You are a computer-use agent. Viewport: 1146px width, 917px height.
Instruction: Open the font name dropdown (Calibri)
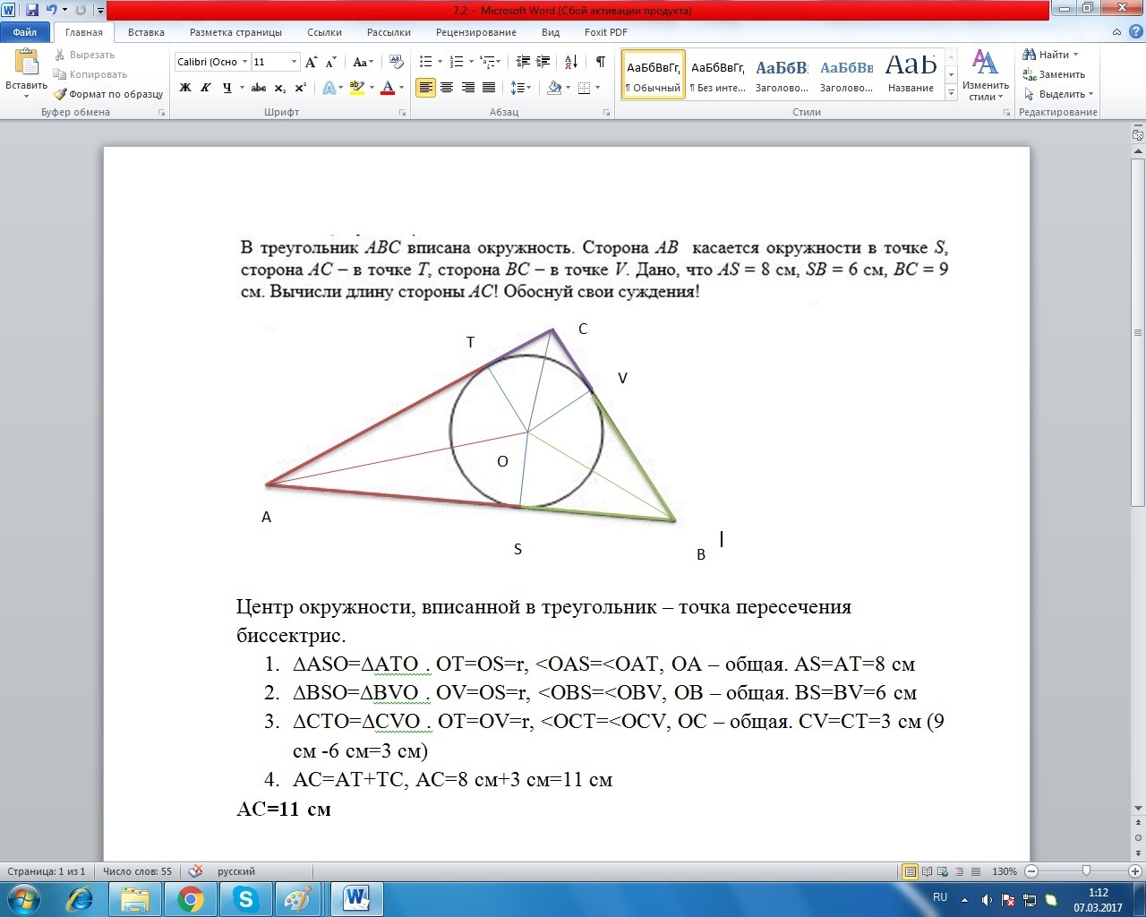pyautogui.click(x=244, y=62)
